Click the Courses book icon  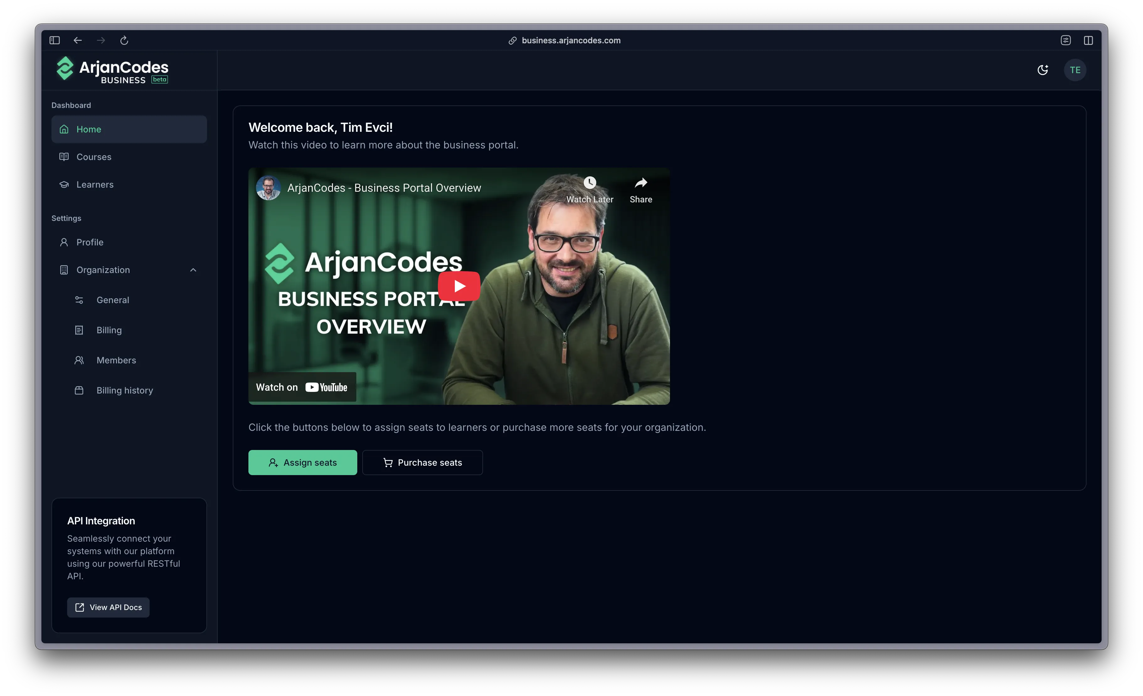[x=65, y=157]
